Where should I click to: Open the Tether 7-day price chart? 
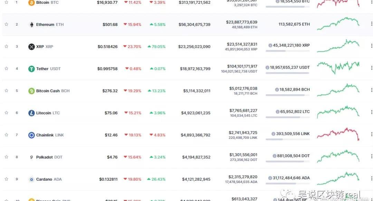coord(338,67)
